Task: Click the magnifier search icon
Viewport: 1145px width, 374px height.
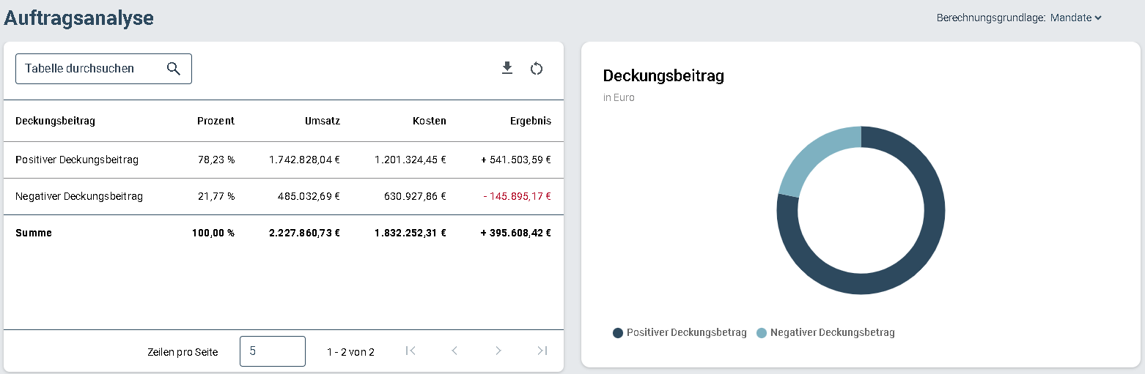Action: click(x=173, y=68)
